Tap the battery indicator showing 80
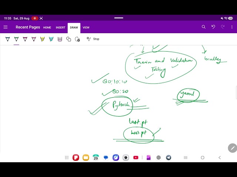Viewport: 237px width, 177px height. click(230, 18)
